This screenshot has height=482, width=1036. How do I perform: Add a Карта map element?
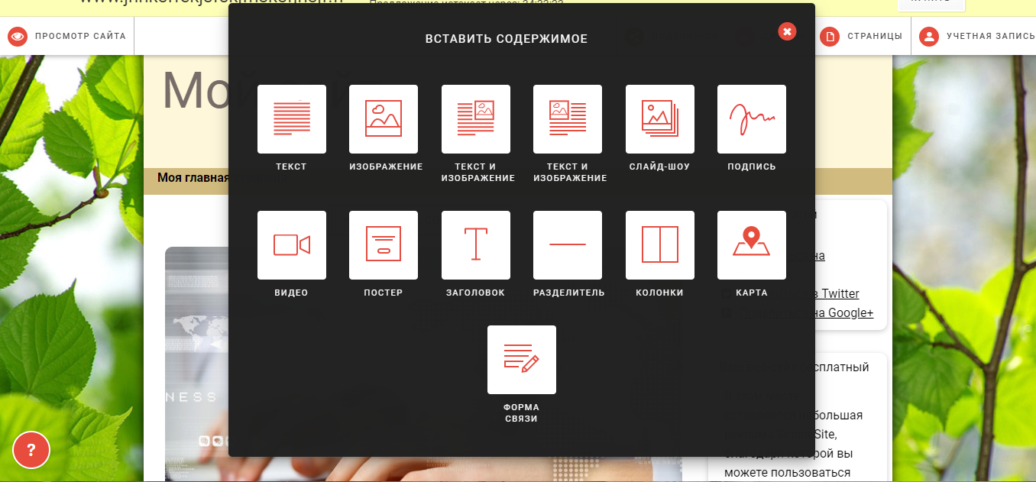pos(751,244)
